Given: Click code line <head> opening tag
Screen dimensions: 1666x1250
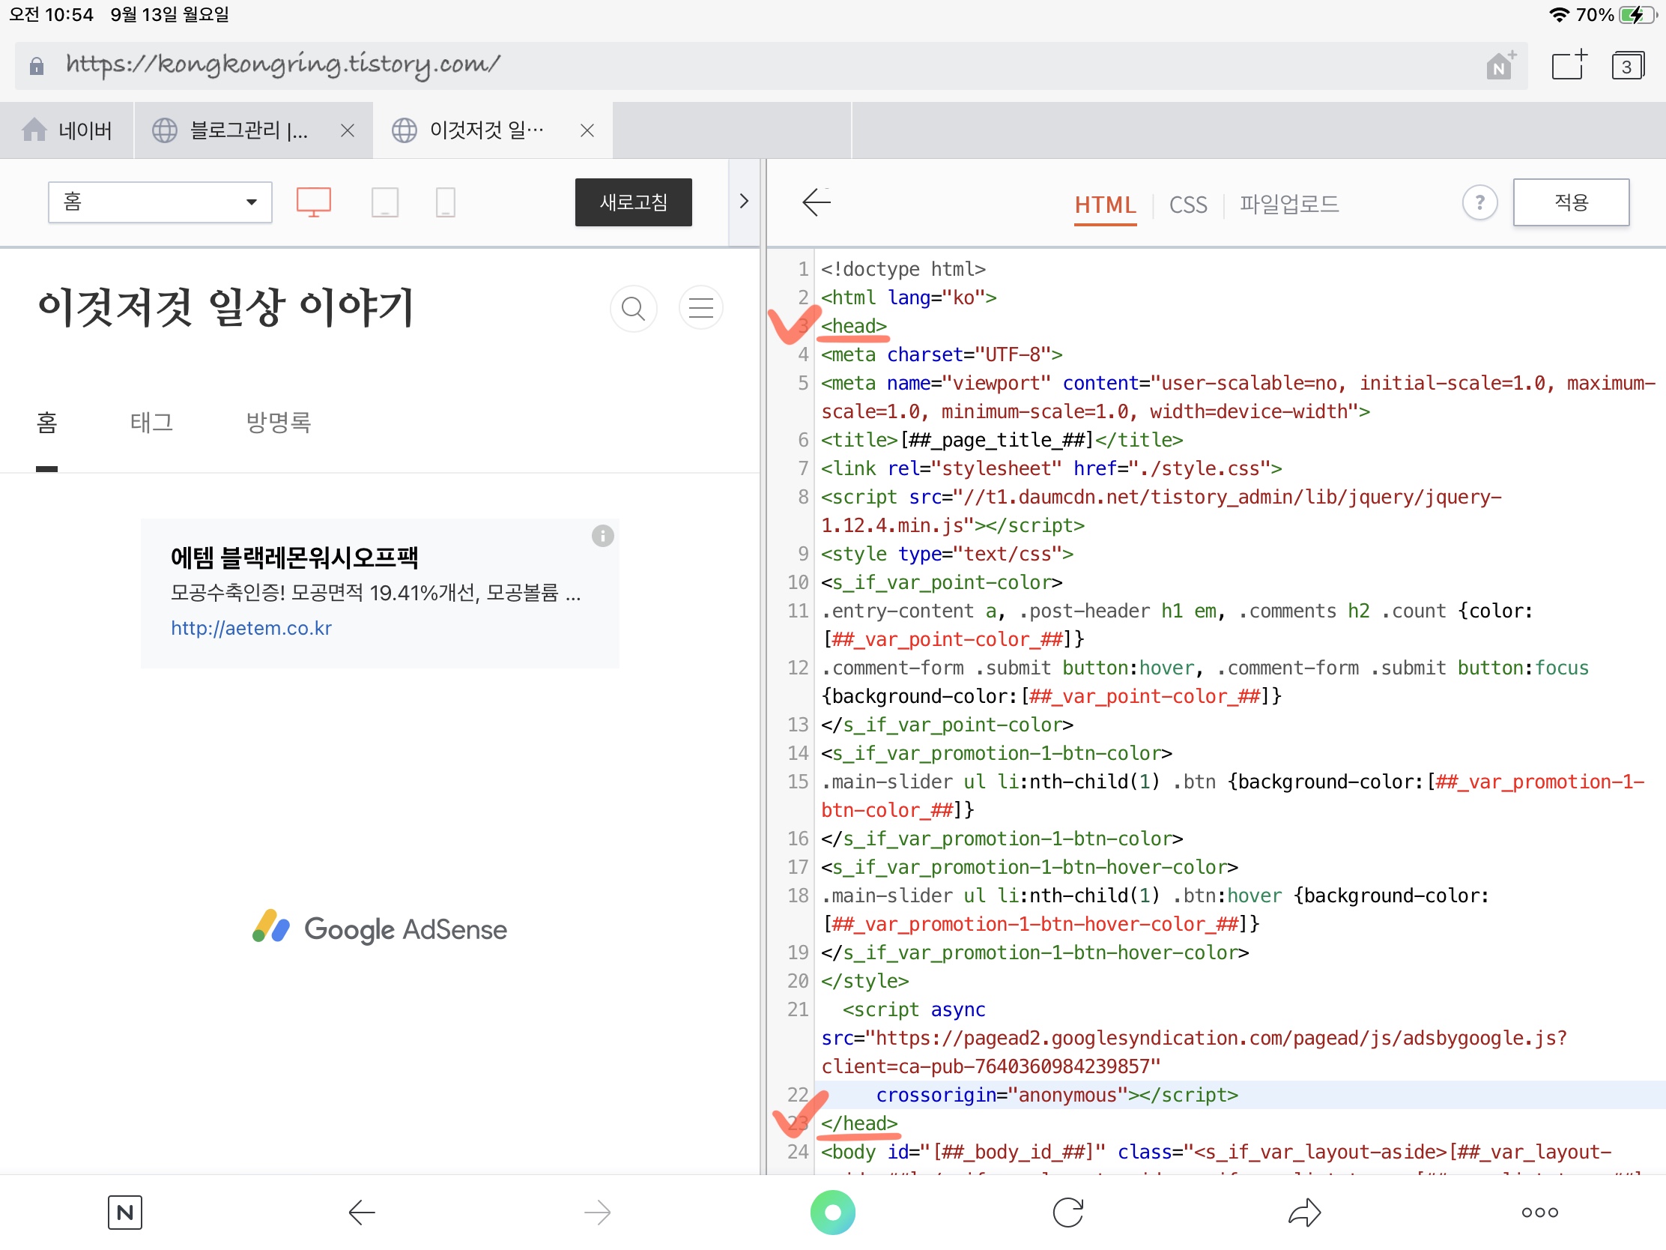Looking at the screenshot, I should coord(854,326).
